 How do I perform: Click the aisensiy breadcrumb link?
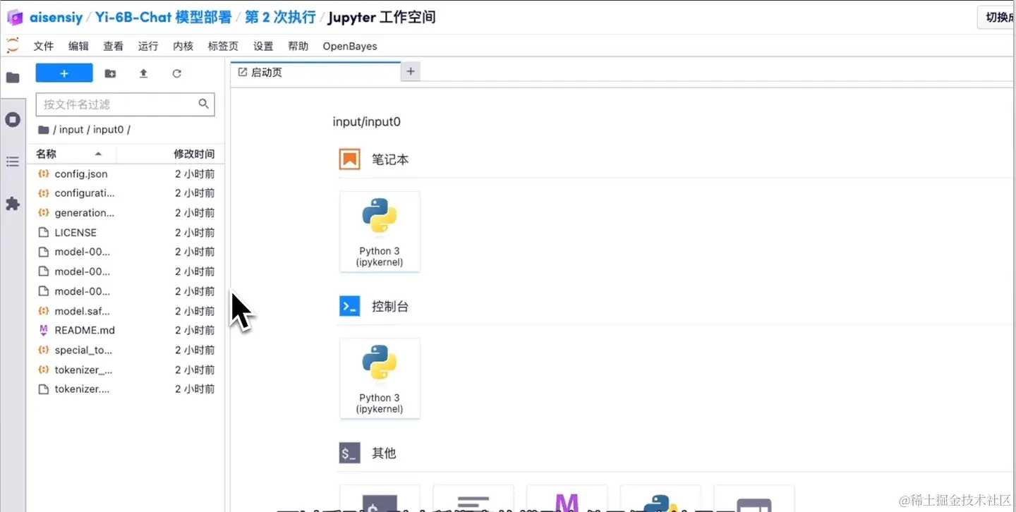click(x=56, y=17)
